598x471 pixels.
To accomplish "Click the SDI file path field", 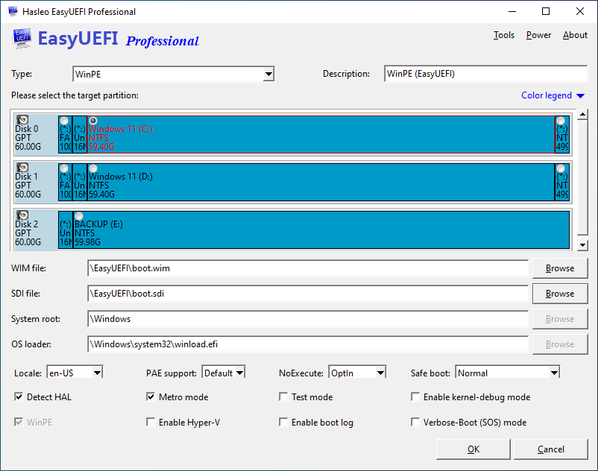I will click(x=308, y=294).
